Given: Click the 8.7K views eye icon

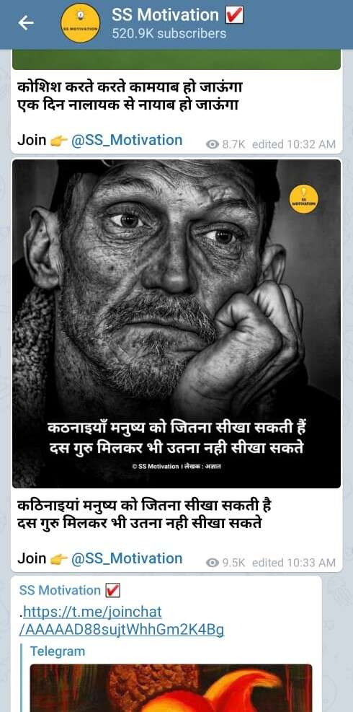Looking at the screenshot, I should point(212,144).
